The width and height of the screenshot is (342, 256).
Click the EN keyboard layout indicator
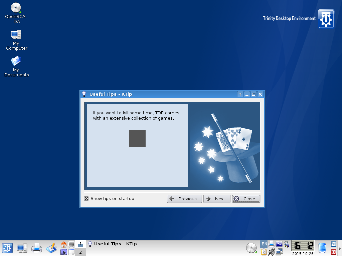point(264,244)
